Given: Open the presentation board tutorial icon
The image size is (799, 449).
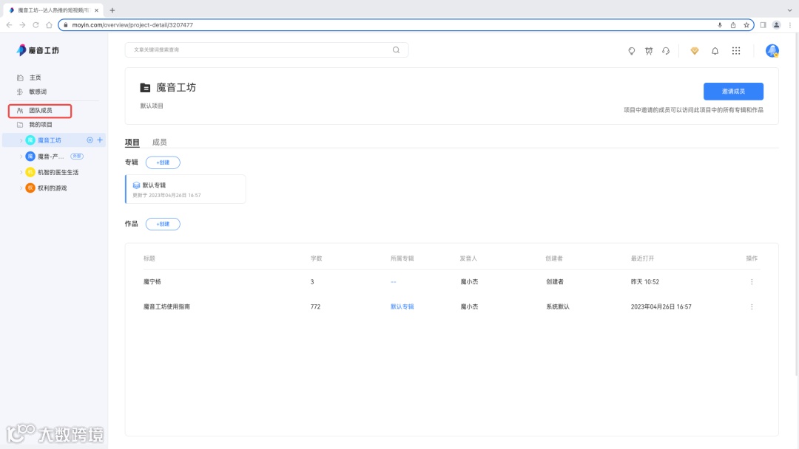Looking at the screenshot, I should coord(649,51).
